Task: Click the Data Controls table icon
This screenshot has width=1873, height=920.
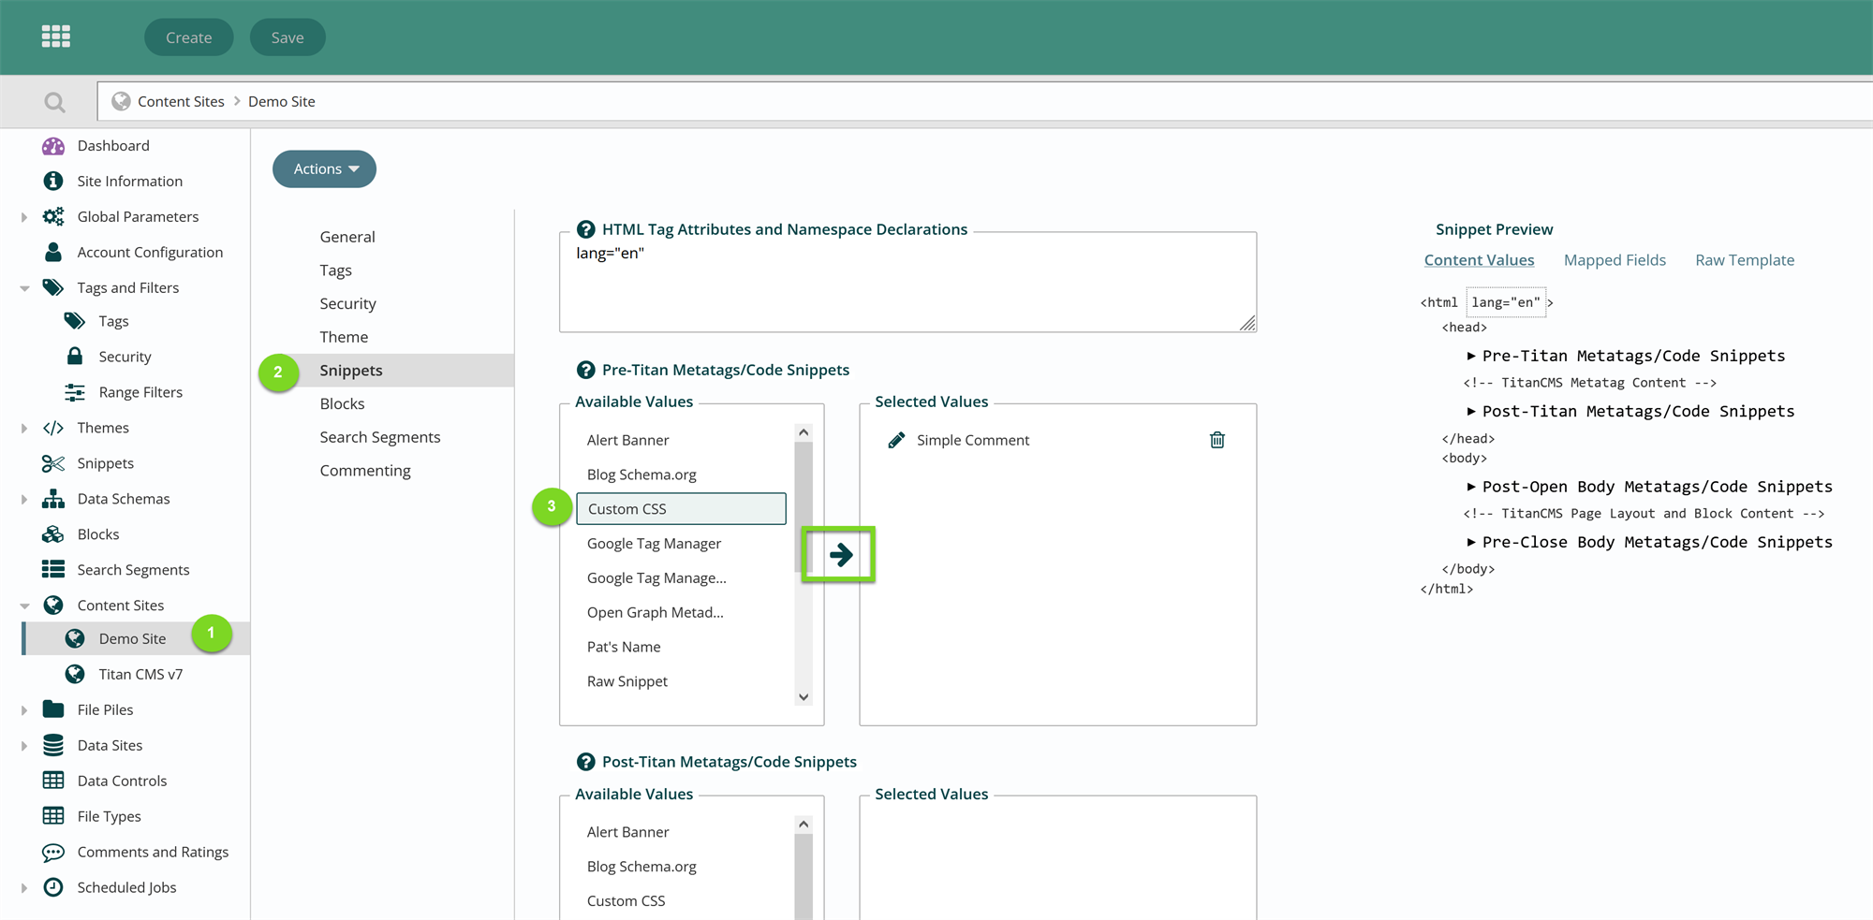Action: pyautogui.click(x=53, y=781)
